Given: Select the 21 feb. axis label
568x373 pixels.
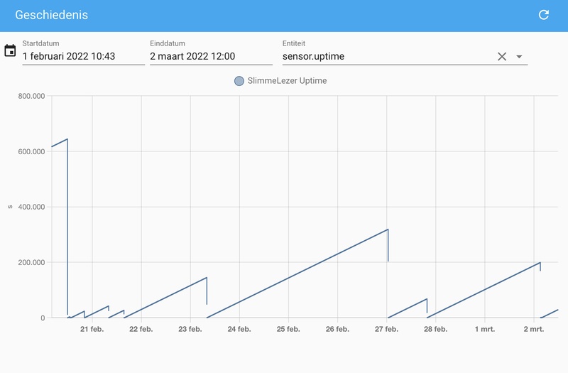Looking at the screenshot, I should coord(92,329).
